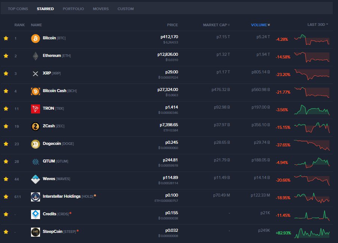Select the Starred tab
The width and height of the screenshot is (338, 243).
tap(45, 9)
